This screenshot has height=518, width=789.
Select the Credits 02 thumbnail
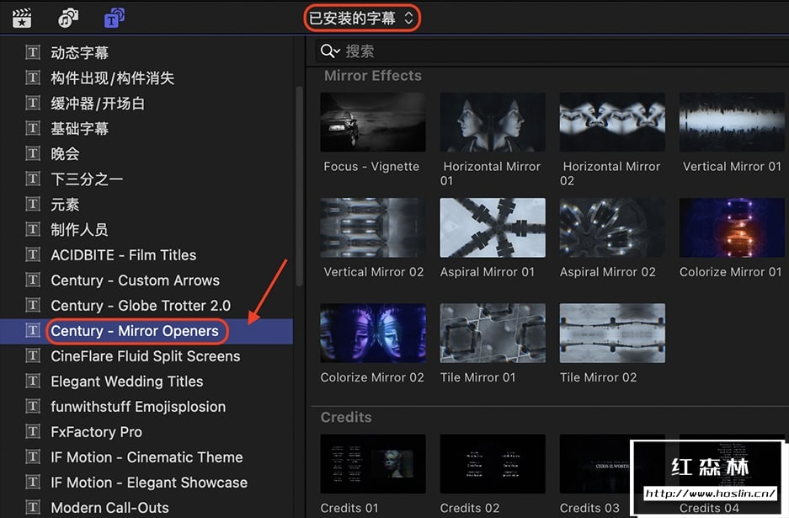pyautogui.click(x=493, y=463)
